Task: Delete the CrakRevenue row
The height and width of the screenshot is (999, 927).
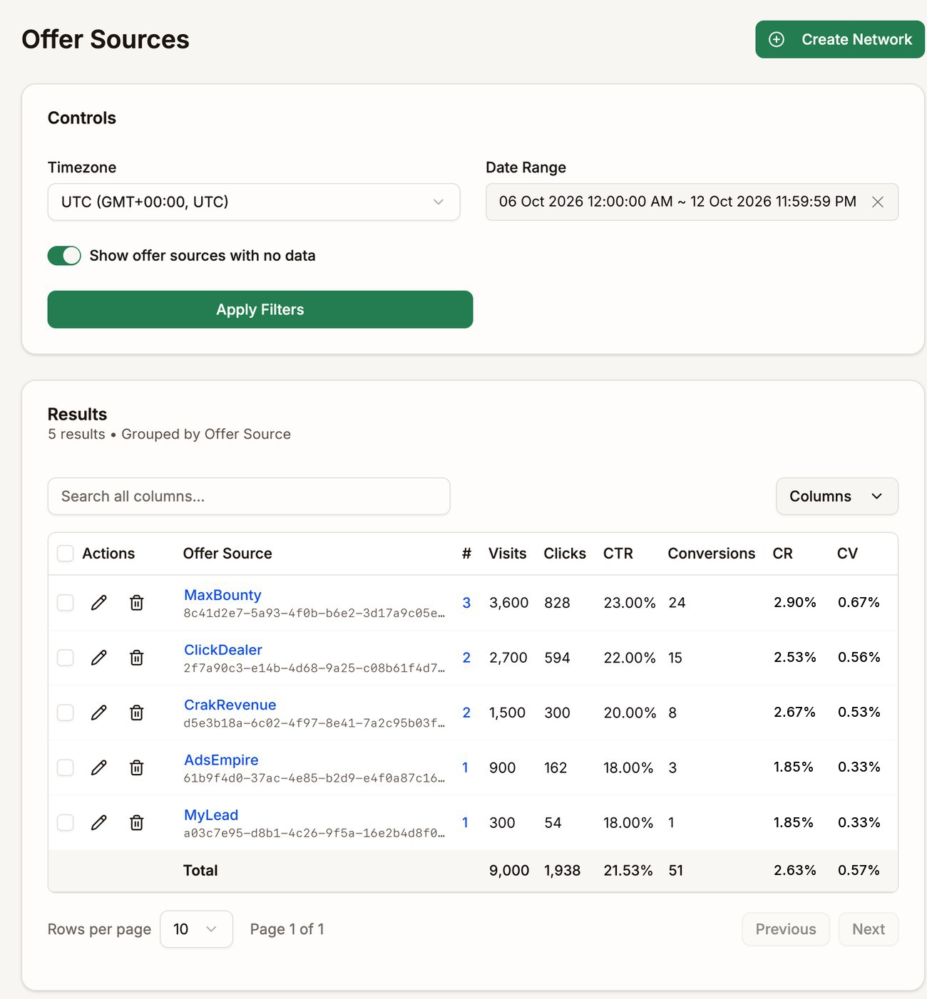Action: pos(137,713)
